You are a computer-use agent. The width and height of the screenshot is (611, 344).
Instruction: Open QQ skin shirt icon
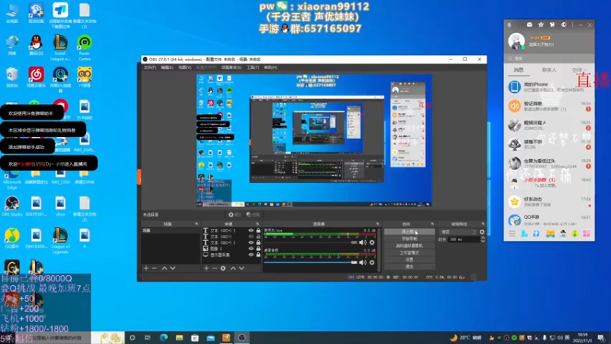[x=552, y=24]
